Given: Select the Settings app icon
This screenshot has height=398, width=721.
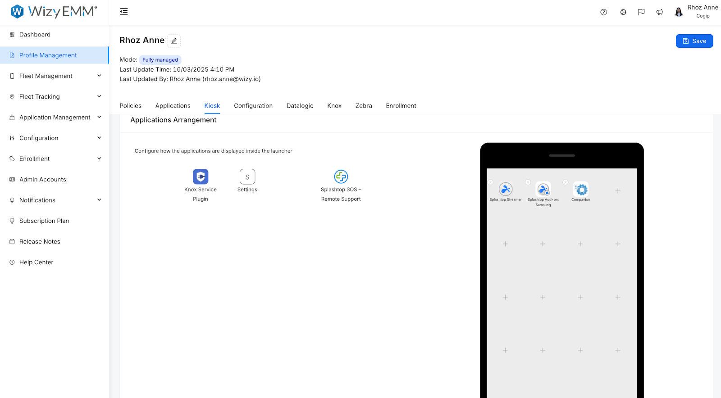Looking at the screenshot, I should pos(247,176).
